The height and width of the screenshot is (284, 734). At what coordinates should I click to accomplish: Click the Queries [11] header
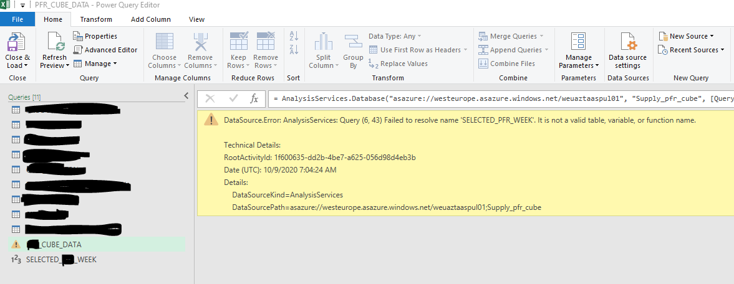(x=24, y=97)
